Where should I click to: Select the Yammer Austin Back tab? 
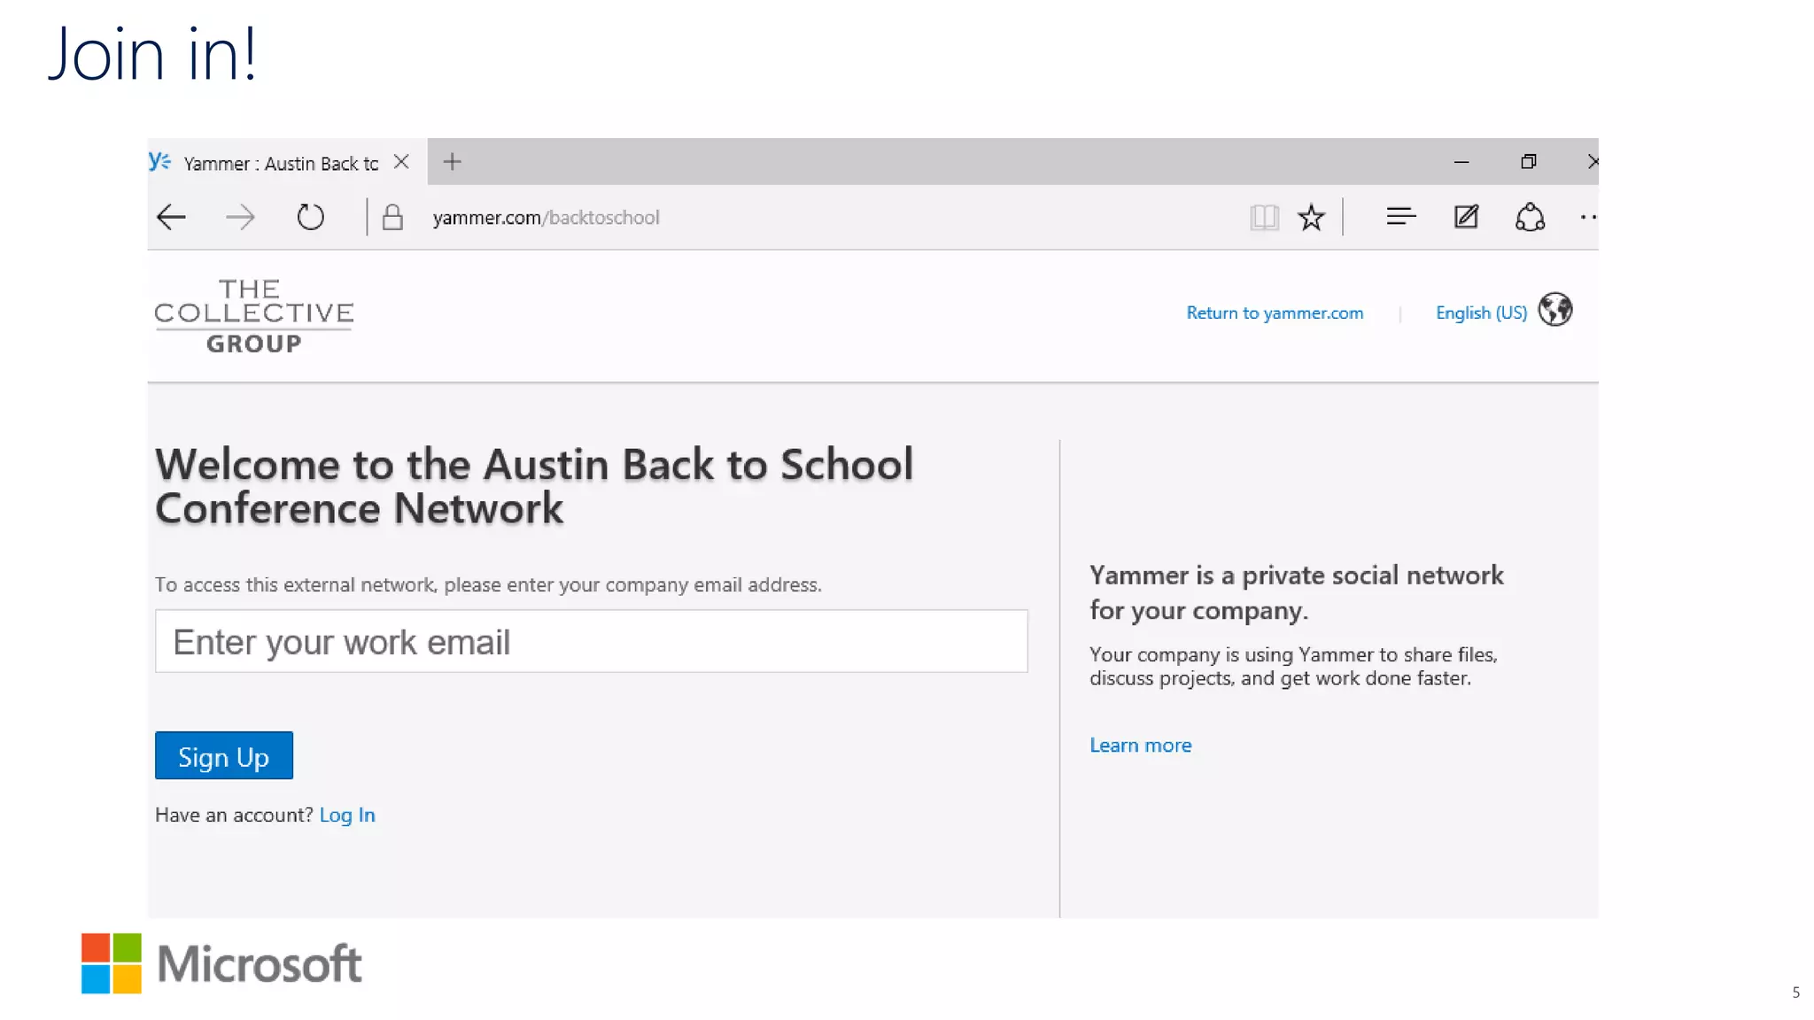280,163
